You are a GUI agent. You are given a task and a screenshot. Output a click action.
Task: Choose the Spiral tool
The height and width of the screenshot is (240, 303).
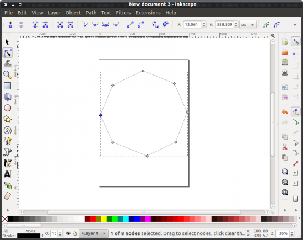(8, 130)
